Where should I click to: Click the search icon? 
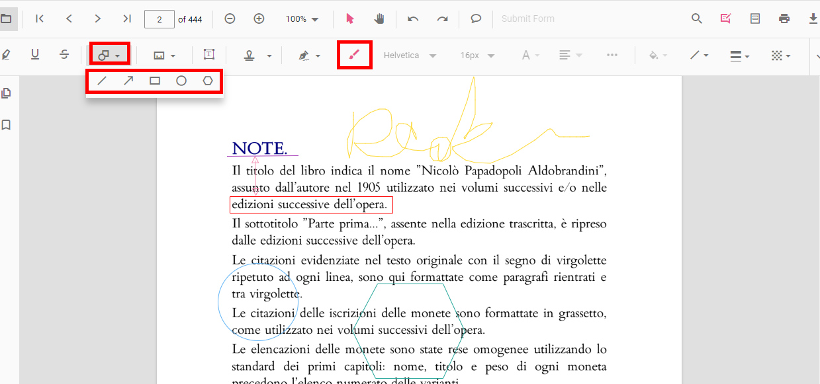pos(696,19)
